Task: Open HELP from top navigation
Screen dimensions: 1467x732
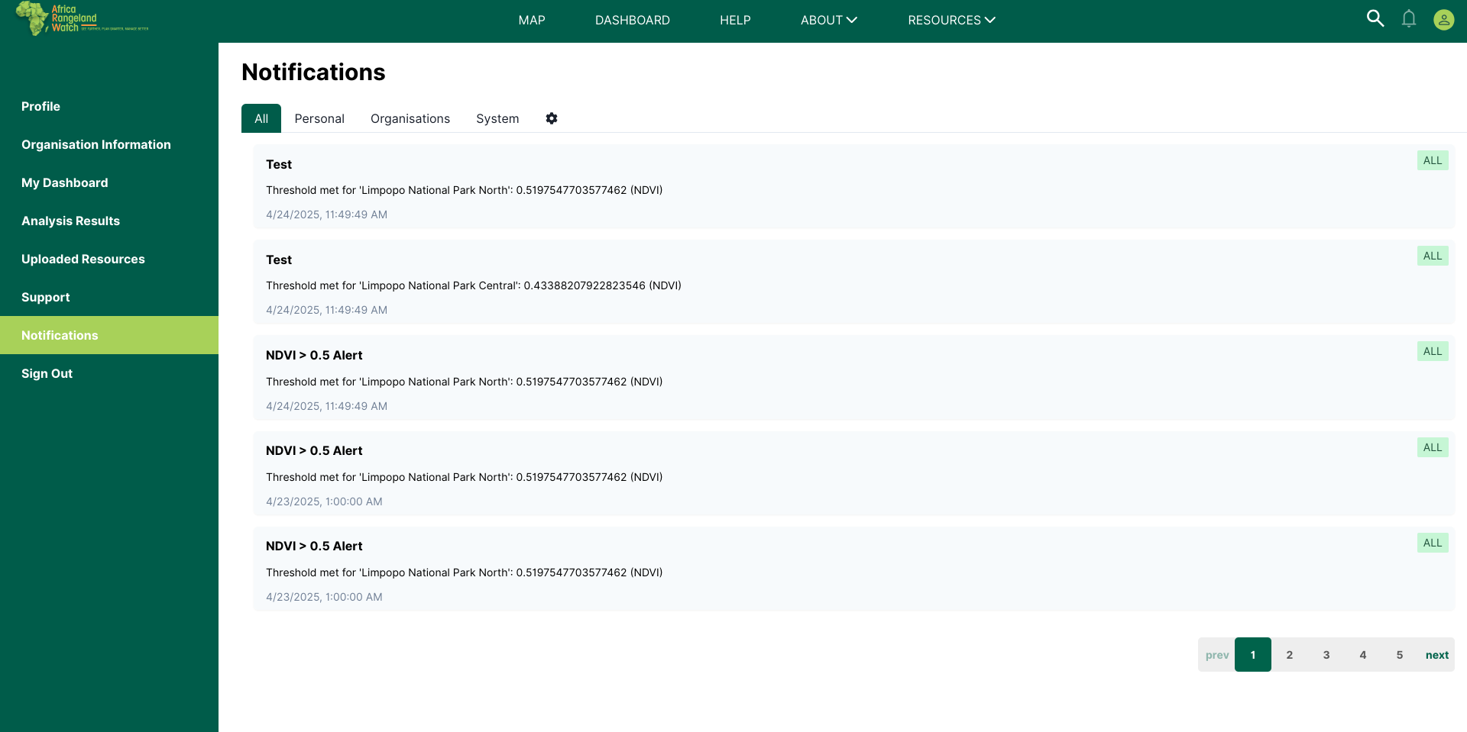Action: pyautogui.click(x=735, y=20)
